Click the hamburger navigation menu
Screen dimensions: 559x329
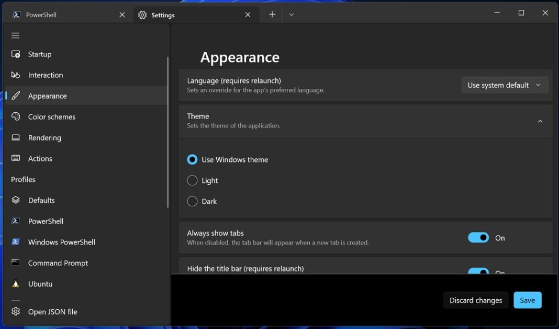coord(15,35)
